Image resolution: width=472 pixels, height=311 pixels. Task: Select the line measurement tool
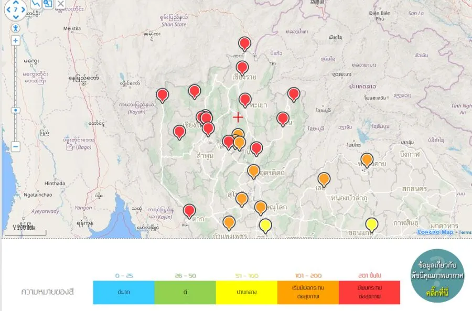tap(36, 4)
